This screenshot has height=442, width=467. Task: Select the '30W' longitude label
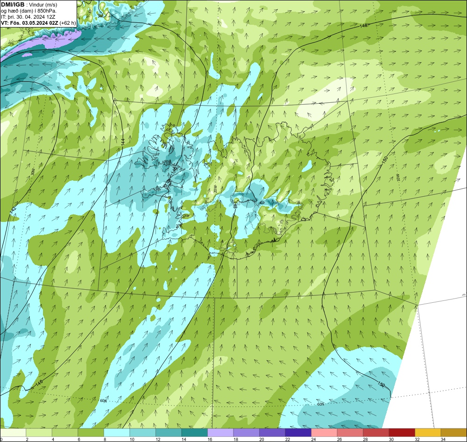coord(33,172)
